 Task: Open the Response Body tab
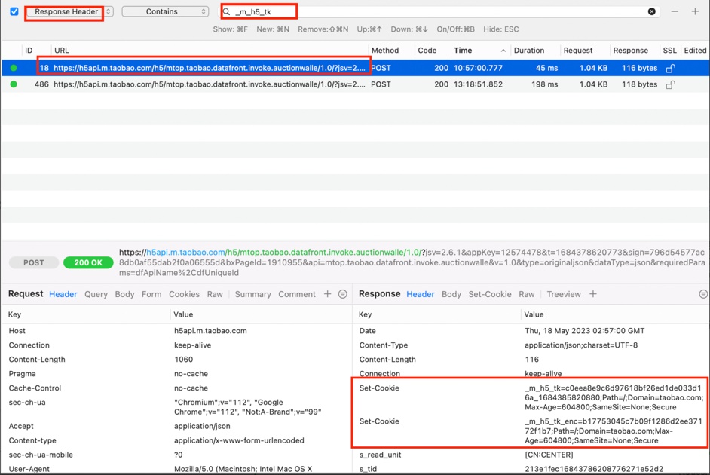[x=451, y=294]
